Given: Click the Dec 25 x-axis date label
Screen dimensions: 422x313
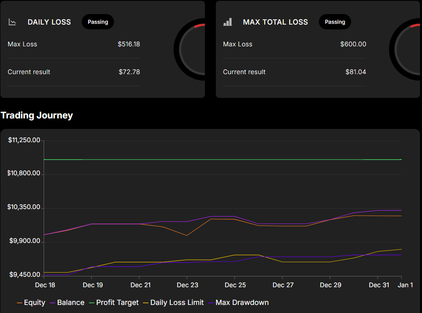Looking at the screenshot, I should (x=235, y=285).
